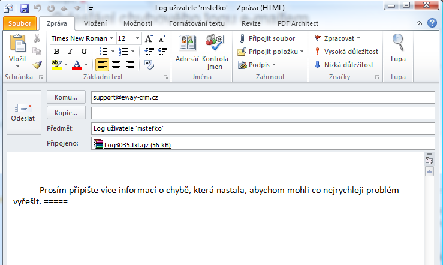Open Customize Quick Access Toolbar dropdown

point(91,9)
